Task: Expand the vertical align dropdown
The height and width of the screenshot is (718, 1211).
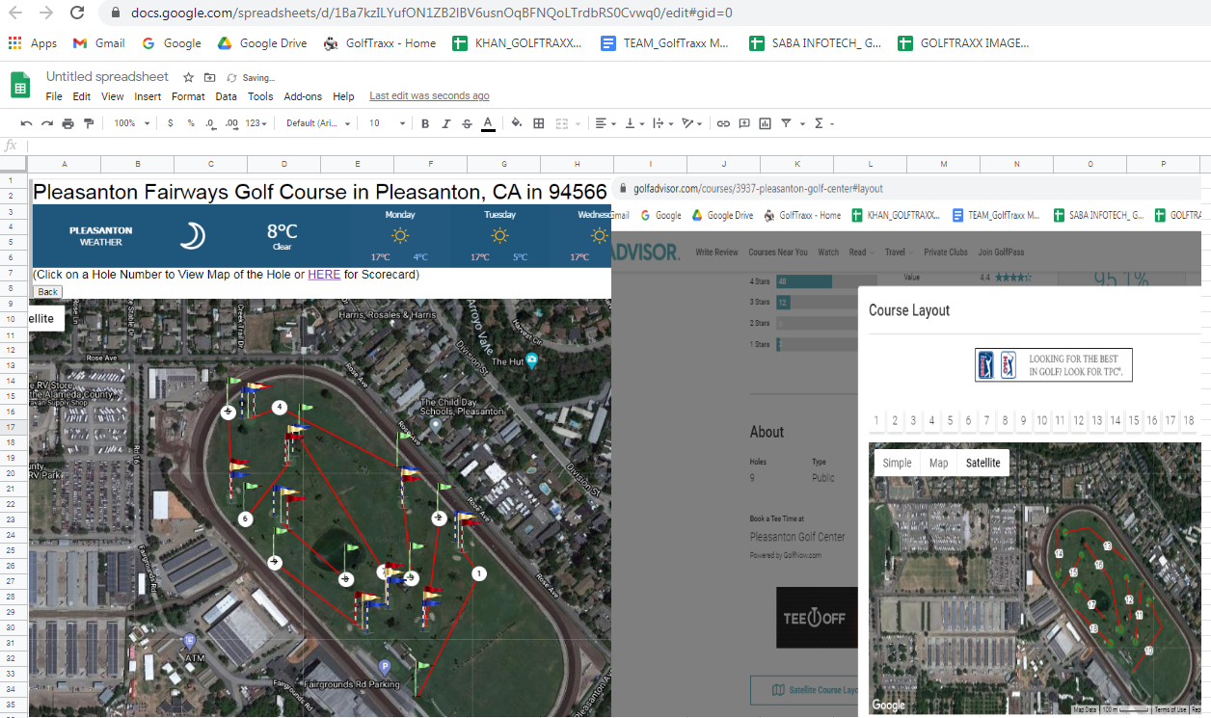Action: tap(633, 123)
